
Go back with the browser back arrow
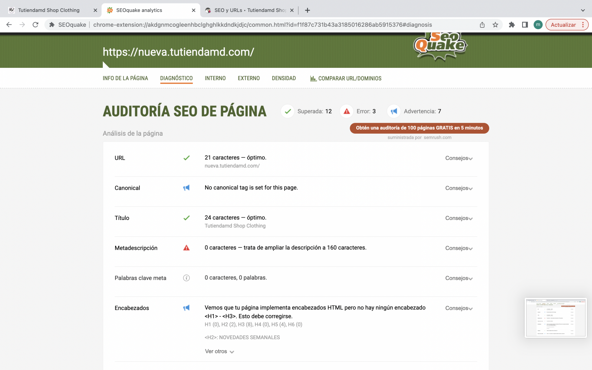(x=9, y=25)
